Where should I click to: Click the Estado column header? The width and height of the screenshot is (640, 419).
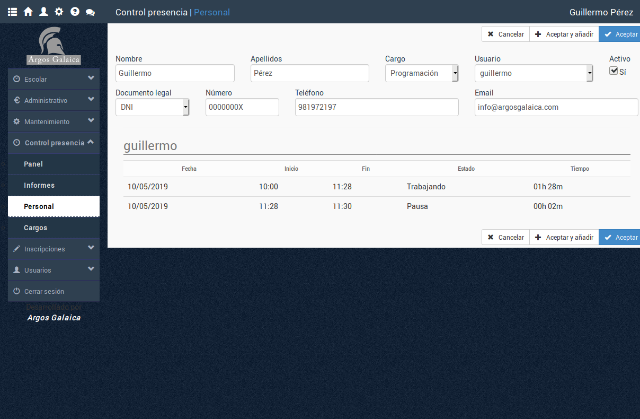click(466, 169)
